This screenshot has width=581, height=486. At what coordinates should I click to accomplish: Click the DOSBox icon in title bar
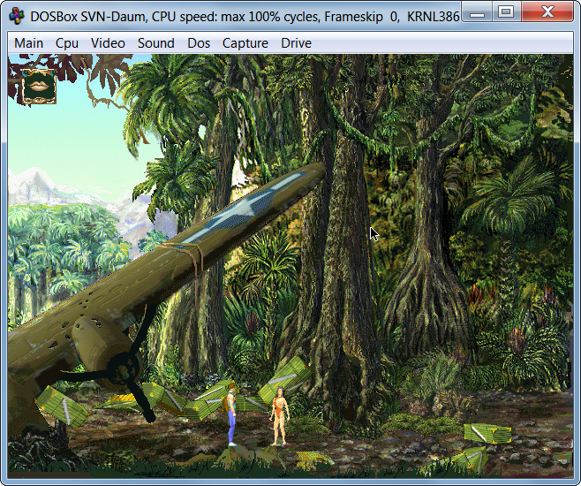point(16,14)
